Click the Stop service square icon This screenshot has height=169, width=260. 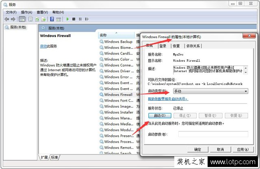pos(74,19)
